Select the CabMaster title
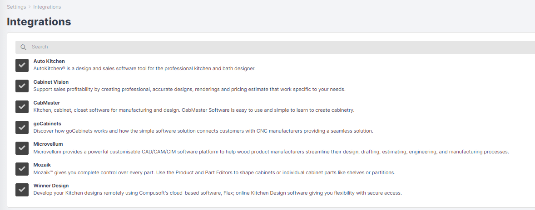This screenshot has height=210, width=535. 47,103
